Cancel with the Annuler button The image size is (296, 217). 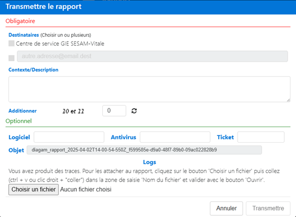(x=226, y=208)
